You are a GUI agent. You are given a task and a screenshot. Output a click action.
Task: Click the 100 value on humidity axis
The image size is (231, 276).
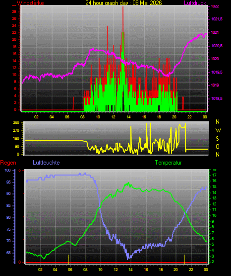(8, 171)
